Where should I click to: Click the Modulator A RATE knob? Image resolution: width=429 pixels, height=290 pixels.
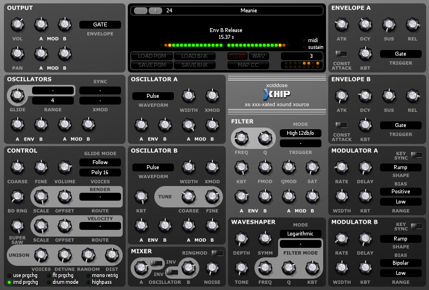(342, 167)
